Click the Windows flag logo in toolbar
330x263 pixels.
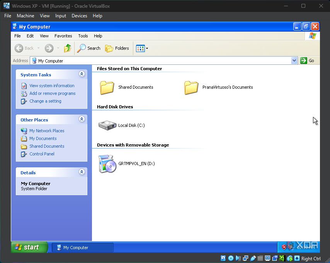pyautogui.click(x=312, y=36)
